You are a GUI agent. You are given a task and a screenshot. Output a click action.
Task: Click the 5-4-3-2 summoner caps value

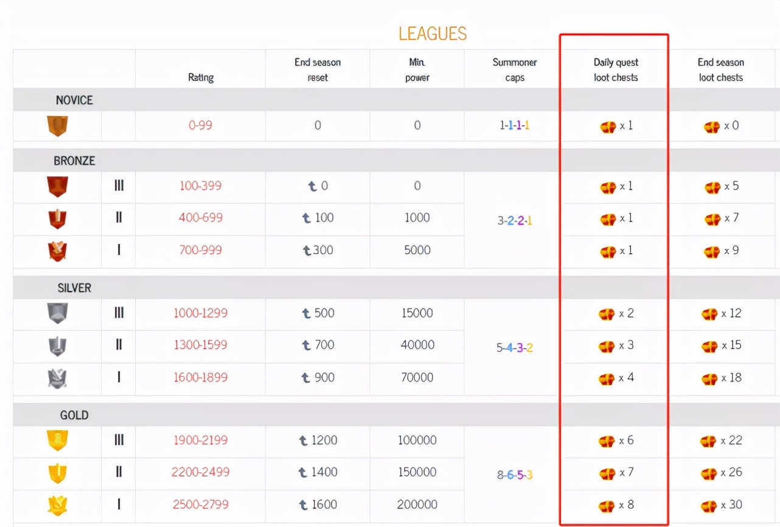[515, 347]
